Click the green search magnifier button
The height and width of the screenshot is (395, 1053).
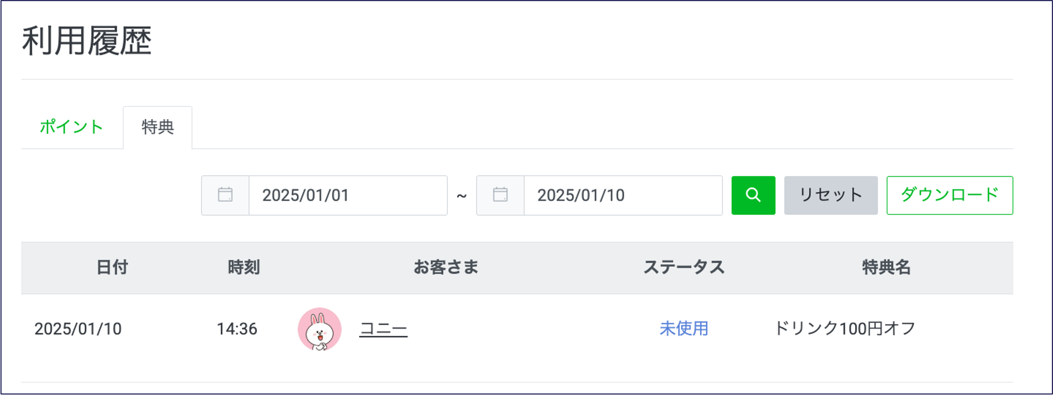pos(753,195)
